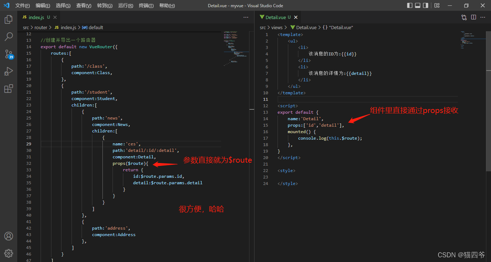The width and height of the screenshot is (491, 262).
Task: Click "component:Student," line
Action: pos(95,99)
